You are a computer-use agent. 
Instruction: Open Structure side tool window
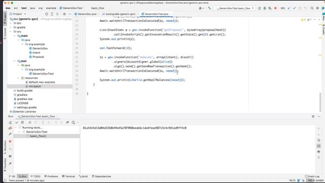point(5,147)
